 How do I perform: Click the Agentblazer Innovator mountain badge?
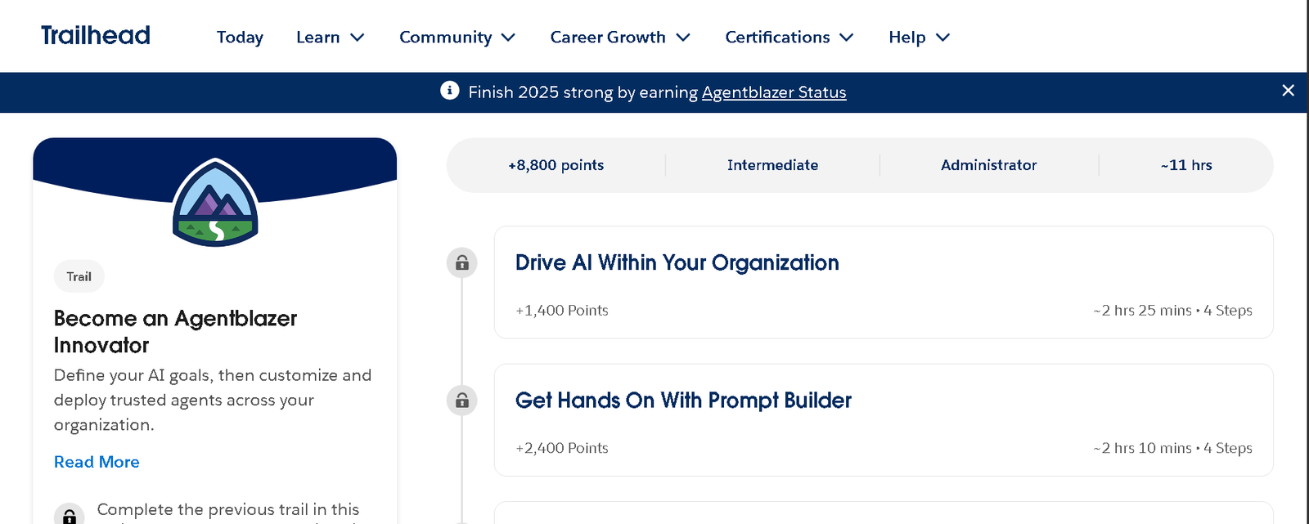215,203
